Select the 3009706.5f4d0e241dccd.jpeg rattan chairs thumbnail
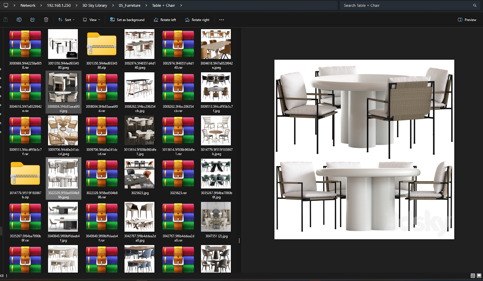 (x=63, y=131)
